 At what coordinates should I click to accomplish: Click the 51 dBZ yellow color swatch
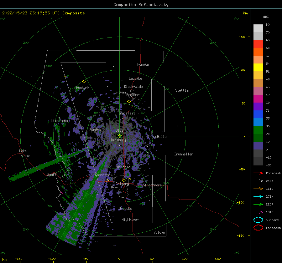(258, 67)
